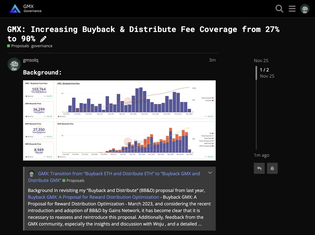Open 'Buyback GMX: A Proposal for Reward' link
This screenshot has height=235, width=315.
point(93,197)
